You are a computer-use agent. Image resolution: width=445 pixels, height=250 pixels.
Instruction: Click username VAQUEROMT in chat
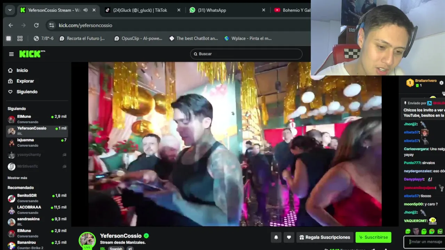(415, 221)
